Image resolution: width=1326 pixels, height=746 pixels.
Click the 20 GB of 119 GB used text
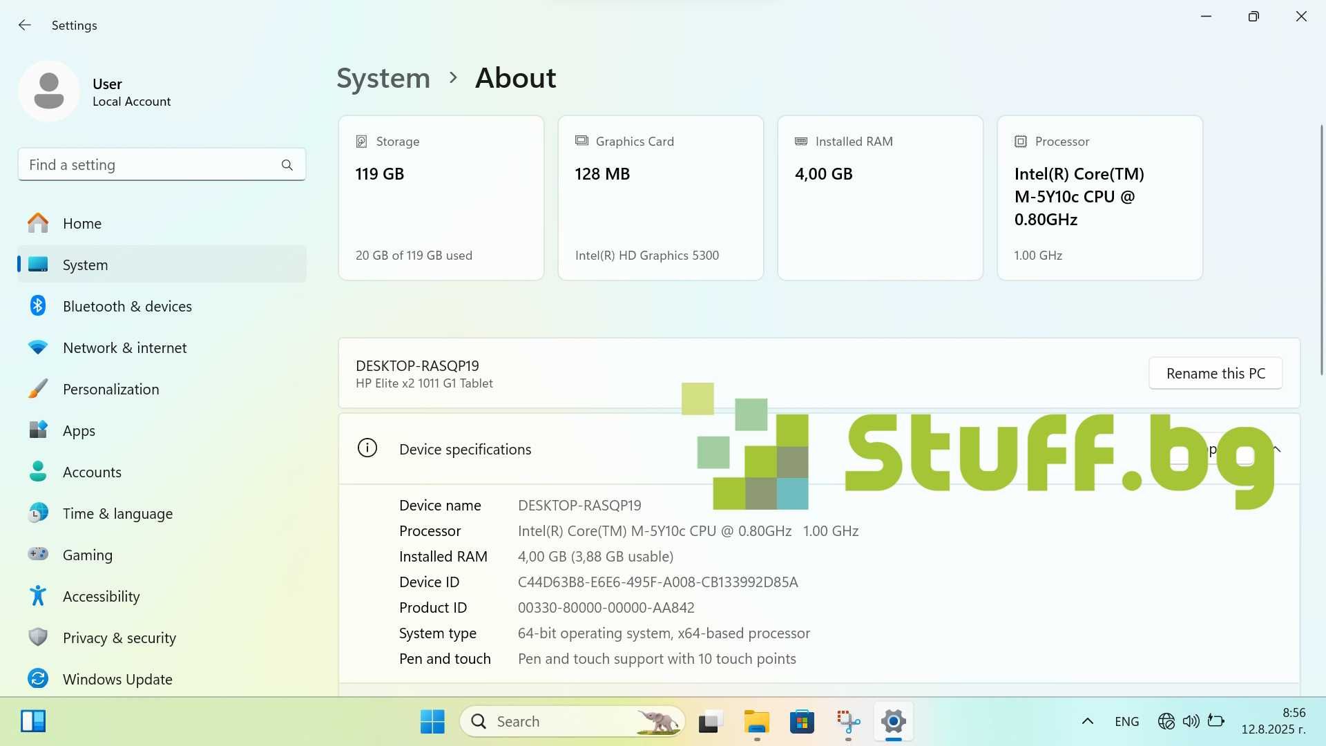(414, 256)
